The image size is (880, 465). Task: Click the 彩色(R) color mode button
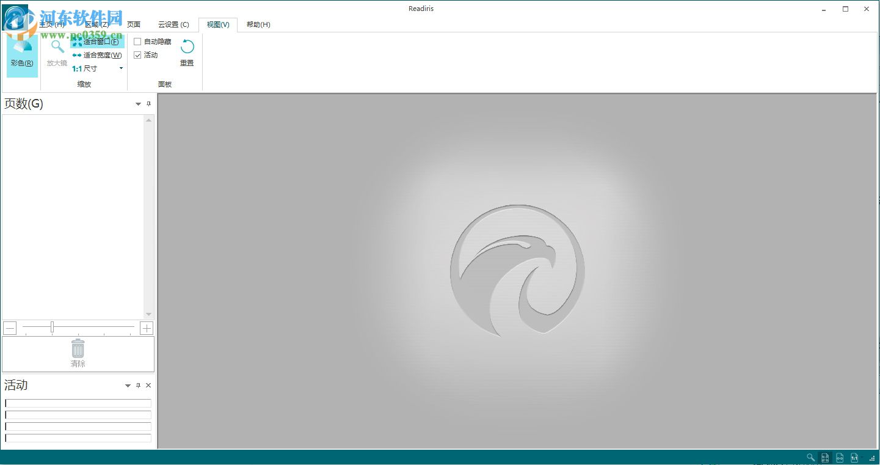click(22, 56)
